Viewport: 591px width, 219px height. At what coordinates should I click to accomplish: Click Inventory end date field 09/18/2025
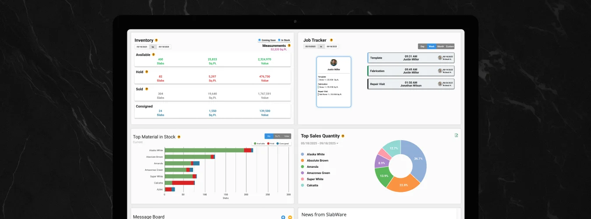click(x=164, y=46)
